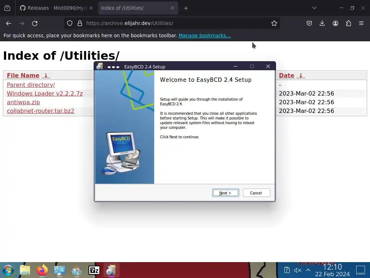This screenshot has width=370, height=278.
Task: Download Windows Loader v2.2.2.7z
Action: coord(45,93)
